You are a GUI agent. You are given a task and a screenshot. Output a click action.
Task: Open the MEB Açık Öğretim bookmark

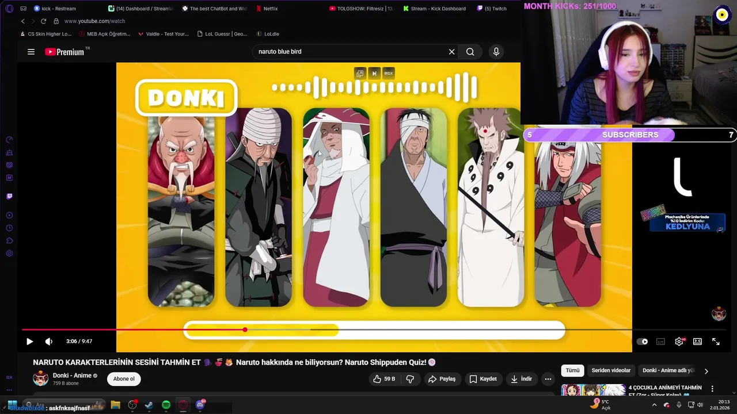[x=105, y=34]
